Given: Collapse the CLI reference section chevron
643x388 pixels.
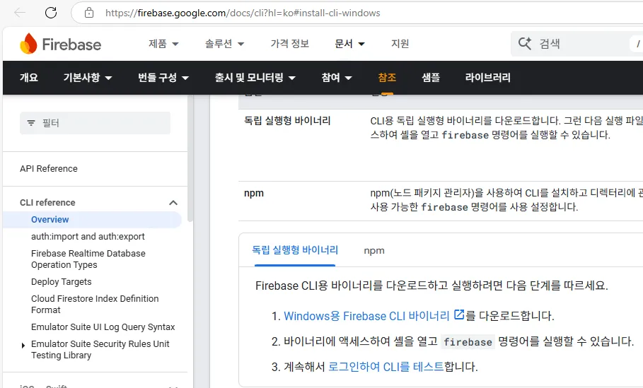Looking at the screenshot, I should click(173, 203).
